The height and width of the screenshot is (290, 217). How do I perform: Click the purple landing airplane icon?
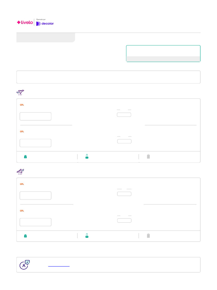coord(20,171)
